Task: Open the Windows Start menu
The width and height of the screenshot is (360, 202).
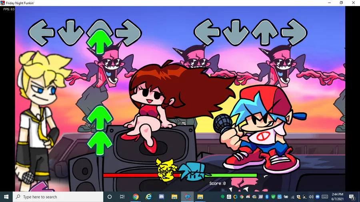Action: coord(6,197)
